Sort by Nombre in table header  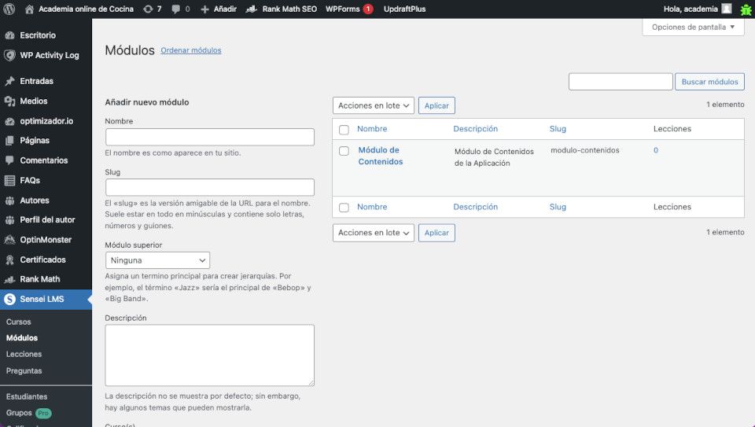pyautogui.click(x=372, y=128)
